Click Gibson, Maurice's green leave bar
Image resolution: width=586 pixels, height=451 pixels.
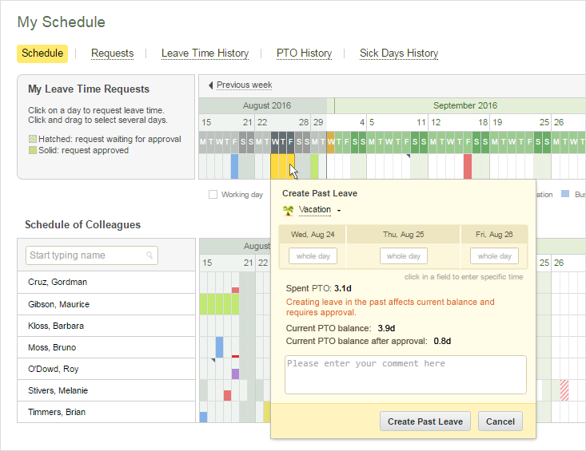[x=219, y=304]
